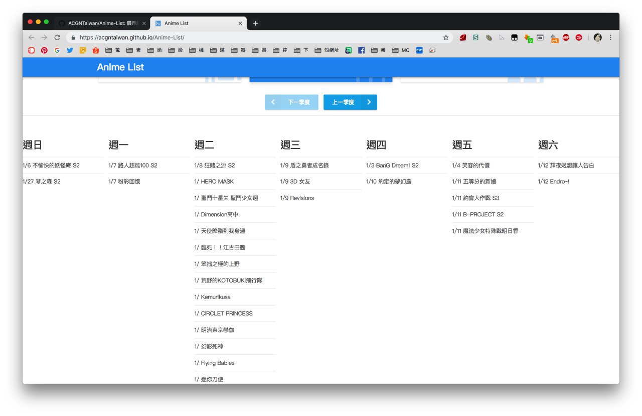
Task: Open the Chrome three-dot menu
Action: coord(610,38)
